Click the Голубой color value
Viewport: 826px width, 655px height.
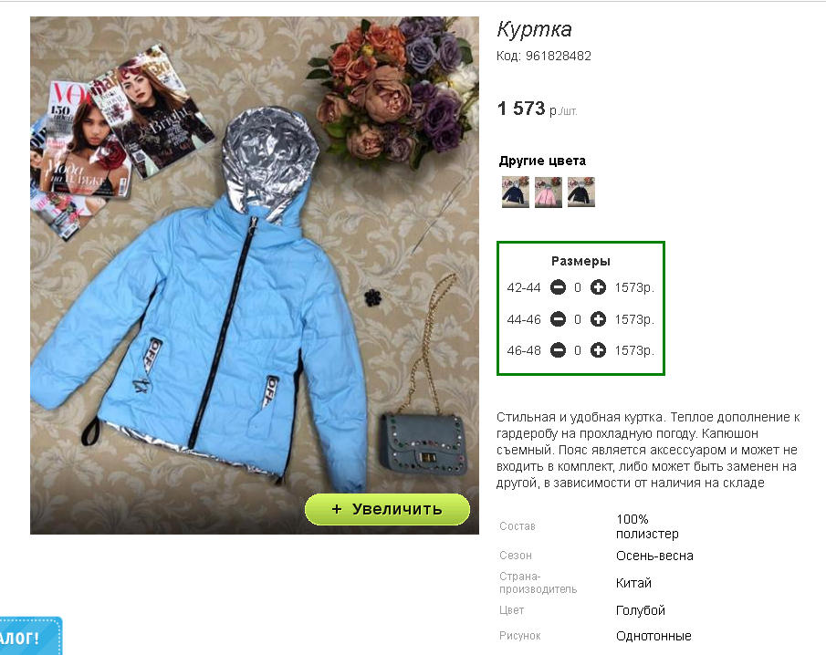click(641, 610)
